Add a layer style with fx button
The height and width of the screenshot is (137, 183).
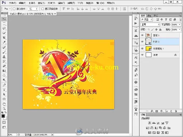(152, 111)
